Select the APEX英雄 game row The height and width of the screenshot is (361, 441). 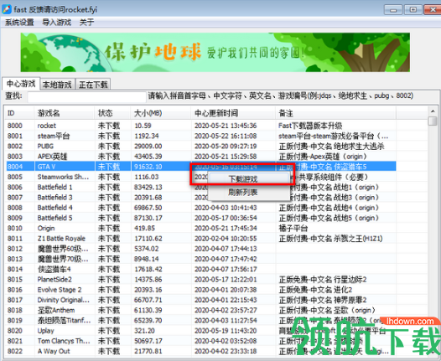[x=201, y=157]
